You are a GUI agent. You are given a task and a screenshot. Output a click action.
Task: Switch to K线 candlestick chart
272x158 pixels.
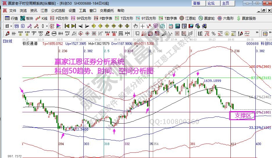[42, 18]
